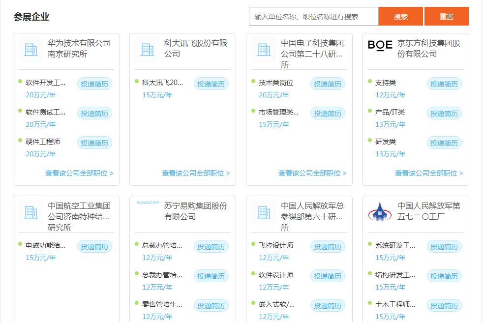This screenshot has width=483, height=322.
Task: Select the 市场管理类... position title
Action: pos(278,113)
